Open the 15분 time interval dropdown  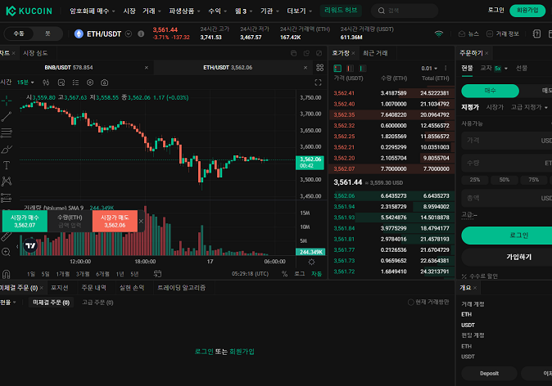click(x=25, y=83)
